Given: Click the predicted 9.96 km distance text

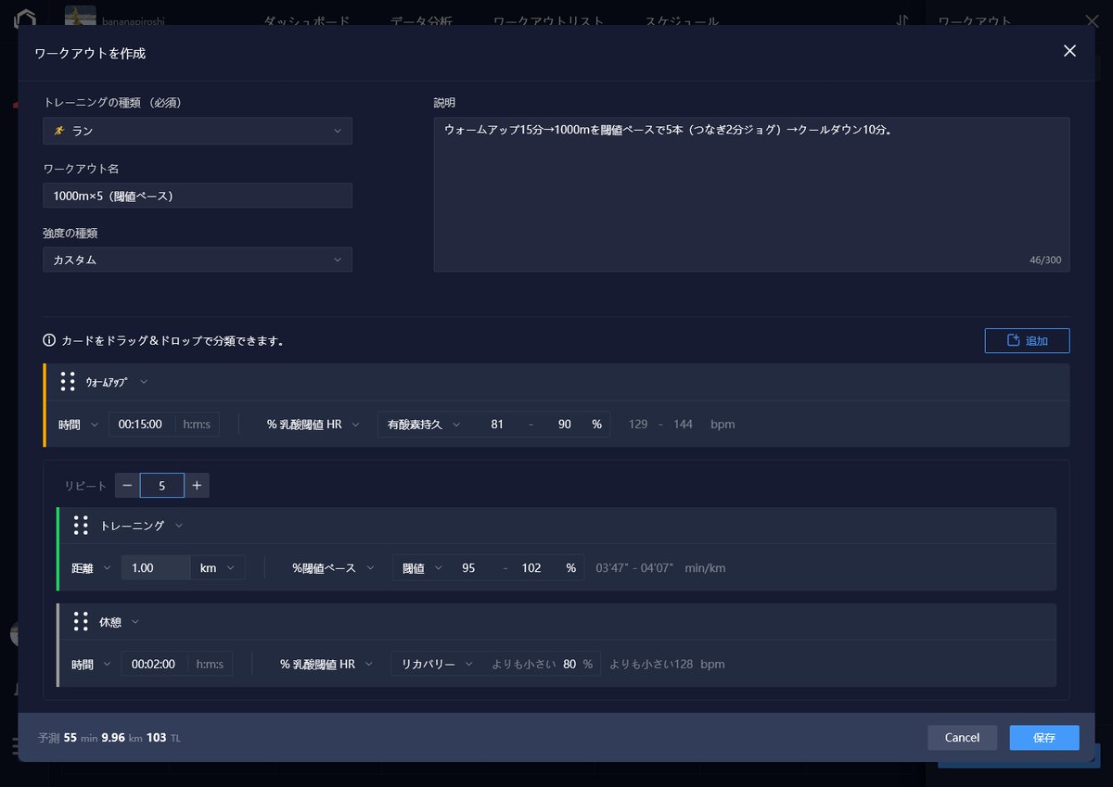Looking at the screenshot, I should [122, 738].
